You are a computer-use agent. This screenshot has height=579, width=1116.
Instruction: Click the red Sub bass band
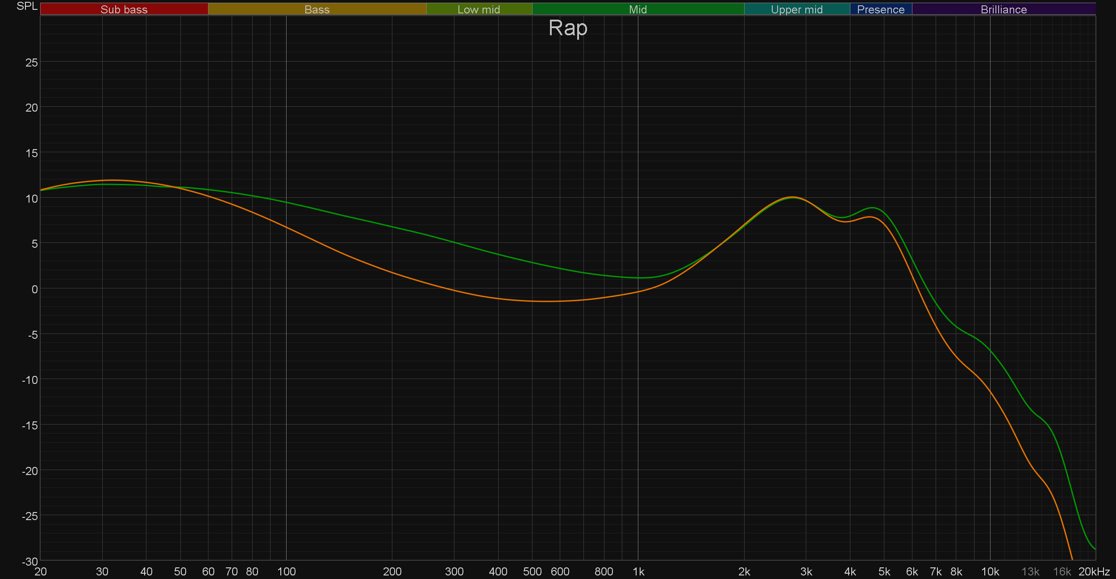click(124, 9)
